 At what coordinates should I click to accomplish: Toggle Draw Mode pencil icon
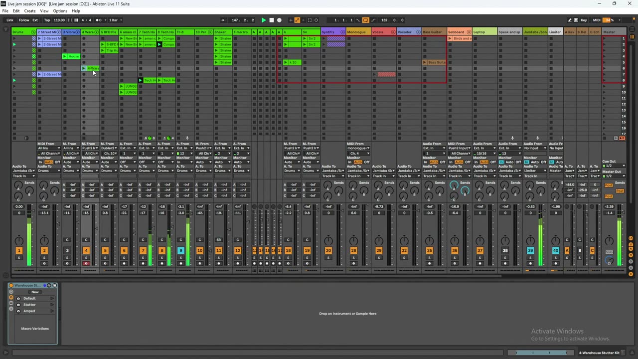570,20
